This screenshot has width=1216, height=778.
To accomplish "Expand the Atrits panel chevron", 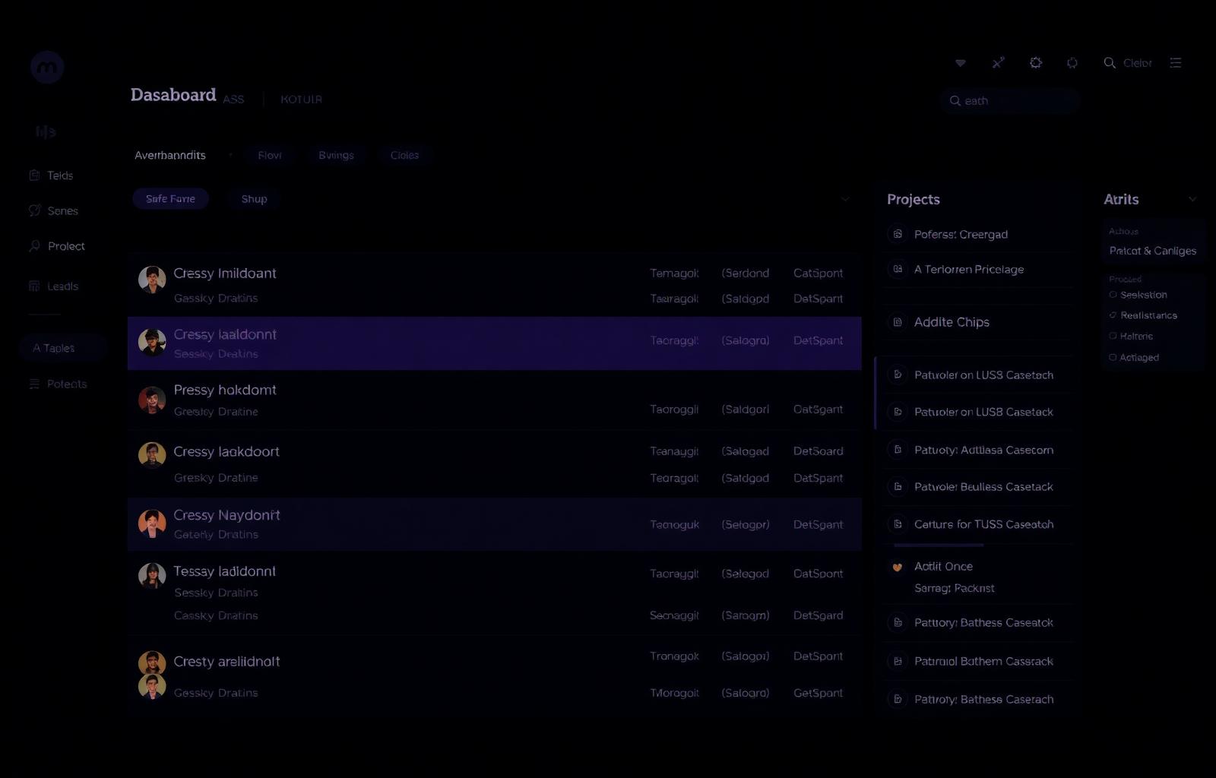I will tap(1192, 199).
